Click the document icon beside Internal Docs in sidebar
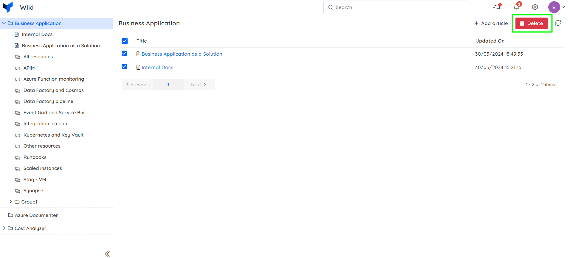 point(17,34)
